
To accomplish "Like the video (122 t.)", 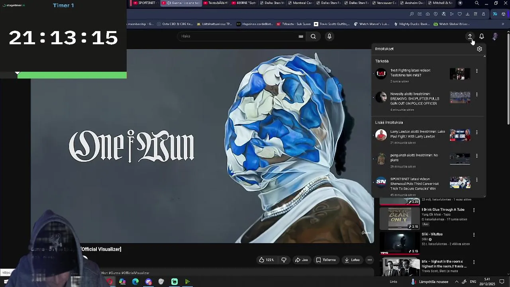I will [267, 260].
